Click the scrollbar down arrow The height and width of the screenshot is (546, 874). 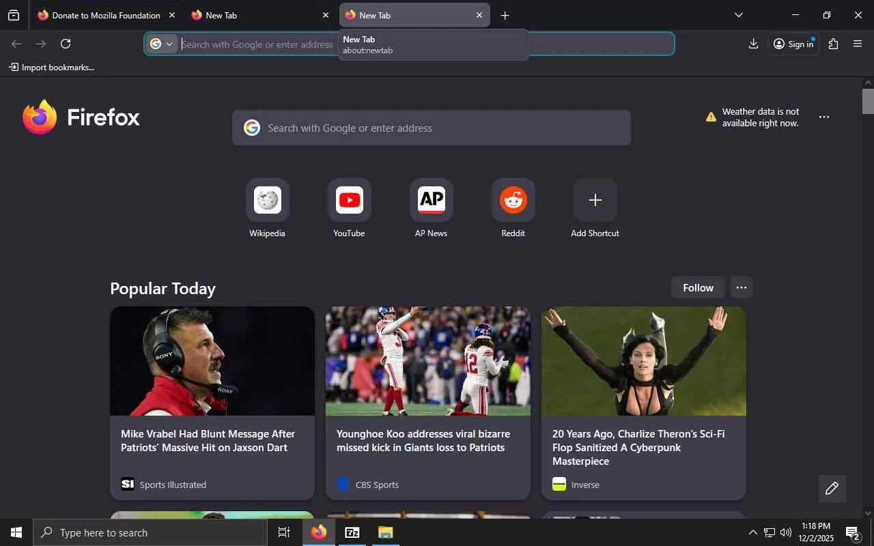click(x=868, y=513)
